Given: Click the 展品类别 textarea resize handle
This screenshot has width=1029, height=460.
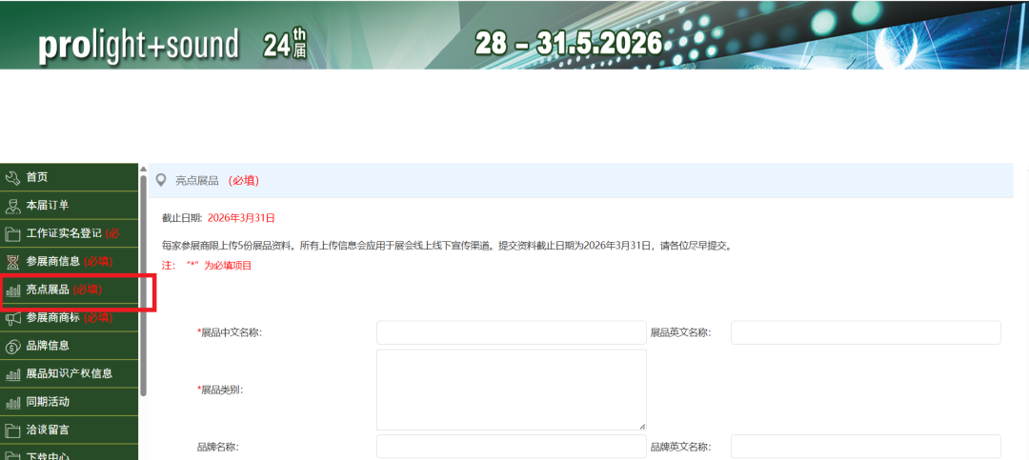Looking at the screenshot, I should coord(642,427).
